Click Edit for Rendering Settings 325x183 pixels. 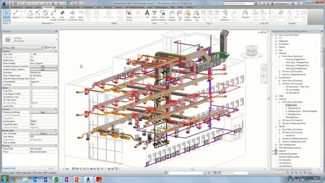[x=43, y=112]
